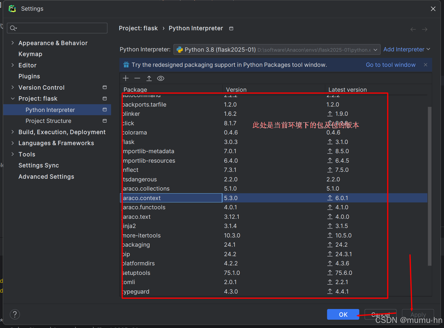Toggle showing early releases with eye icon
444x328 pixels.
pos(161,78)
